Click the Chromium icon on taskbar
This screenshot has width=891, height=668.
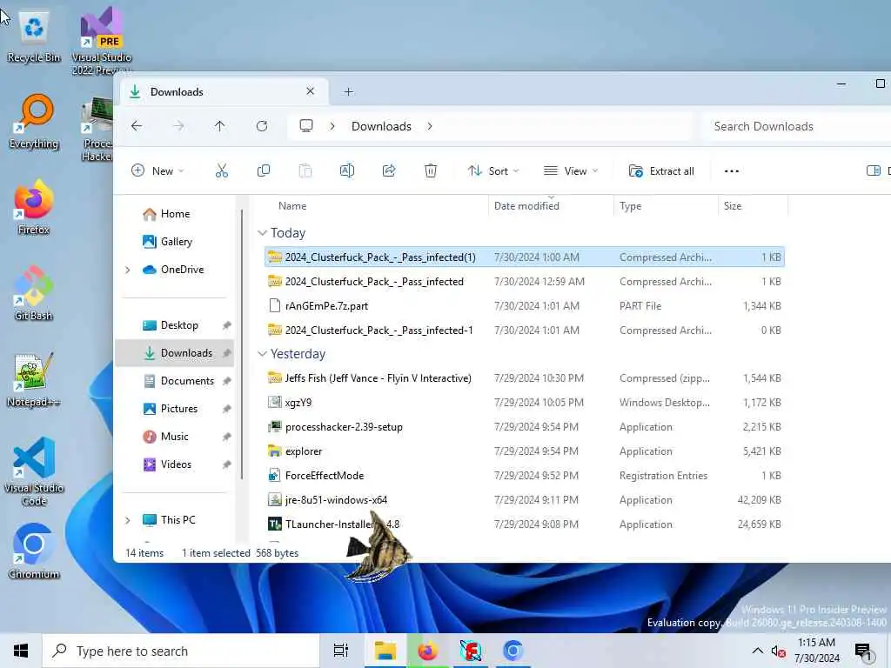[x=513, y=651]
